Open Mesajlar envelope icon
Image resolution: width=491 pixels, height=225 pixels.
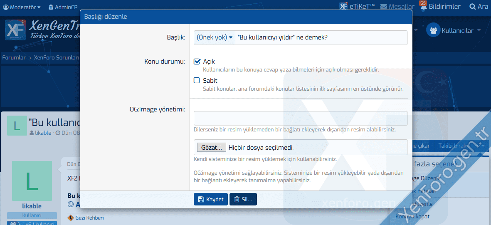(383, 7)
